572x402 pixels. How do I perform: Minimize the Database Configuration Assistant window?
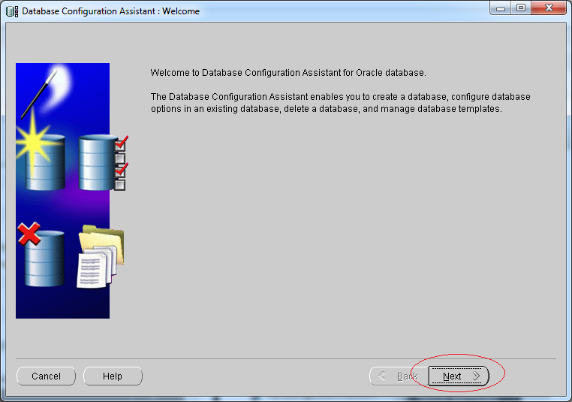[x=501, y=8]
